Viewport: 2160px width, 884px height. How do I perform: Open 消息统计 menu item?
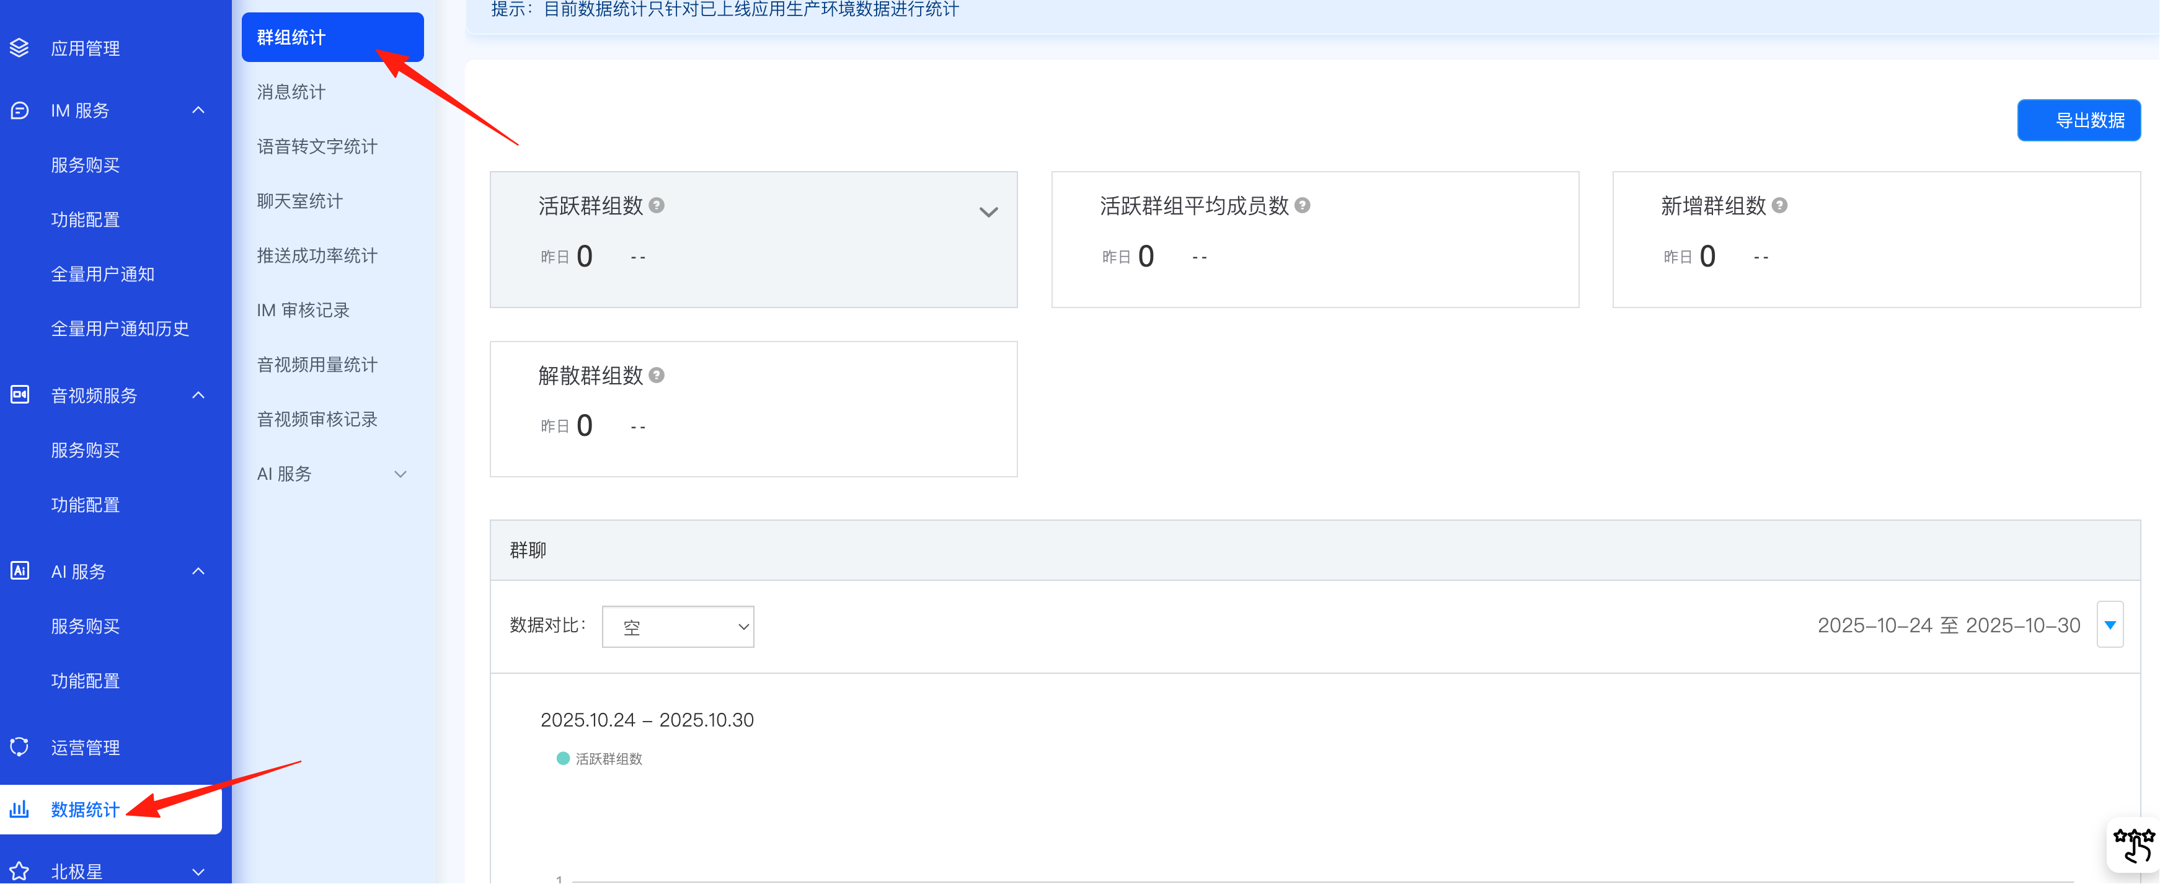[x=291, y=91]
